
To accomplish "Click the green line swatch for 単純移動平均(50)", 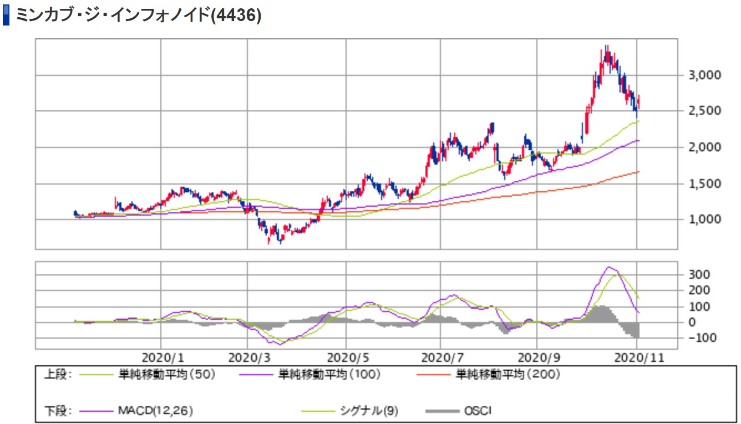I will click(97, 375).
